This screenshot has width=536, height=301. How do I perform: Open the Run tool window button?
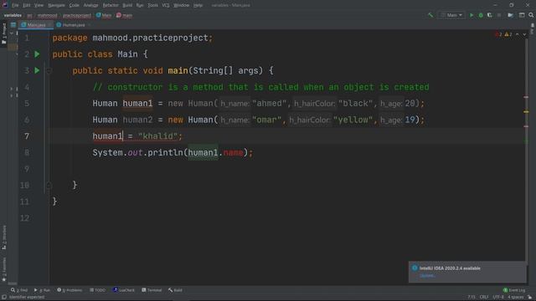pyautogui.click(x=42, y=290)
